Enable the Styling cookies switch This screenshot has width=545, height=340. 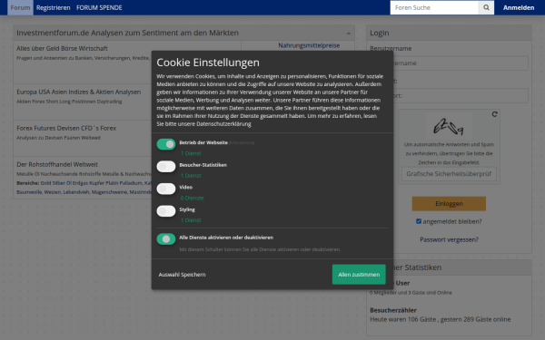pyautogui.click(x=166, y=211)
